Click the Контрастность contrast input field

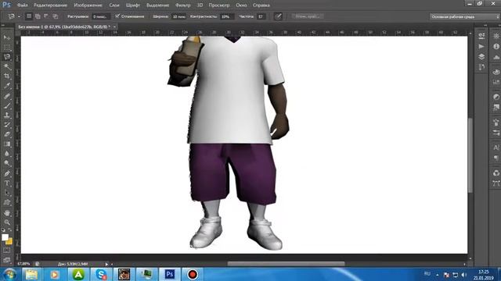pos(227,16)
